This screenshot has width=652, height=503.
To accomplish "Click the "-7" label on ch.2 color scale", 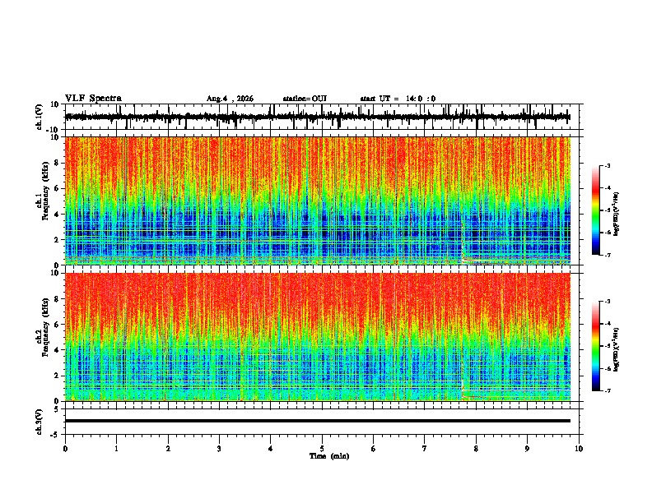I will 608,390.
